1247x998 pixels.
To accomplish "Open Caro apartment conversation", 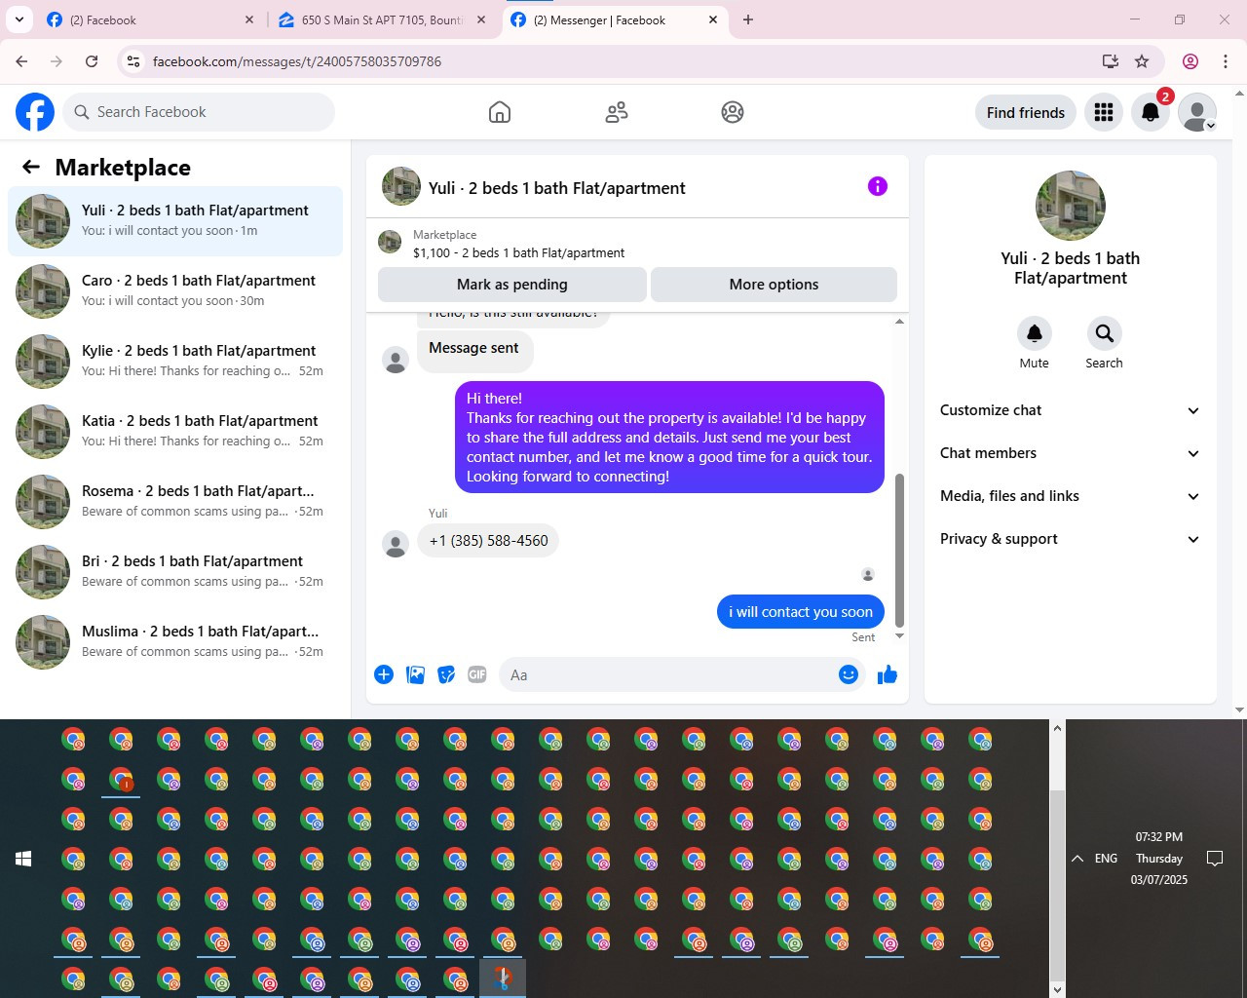I will [175, 291].
